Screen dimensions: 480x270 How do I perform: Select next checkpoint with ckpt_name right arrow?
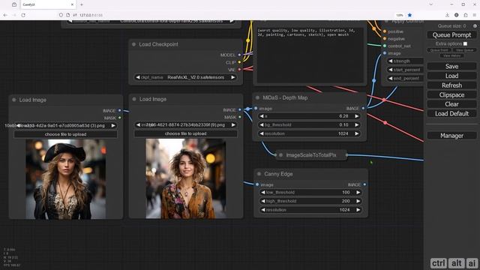[233, 77]
